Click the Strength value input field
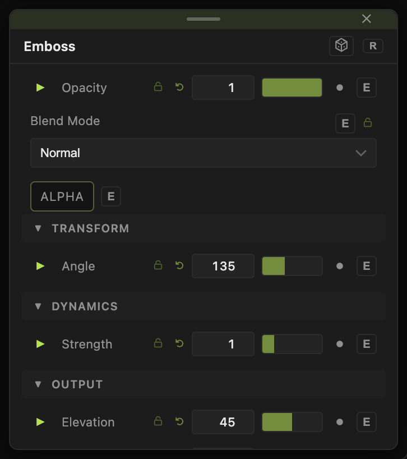This screenshot has height=459, width=407. [223, 344]
